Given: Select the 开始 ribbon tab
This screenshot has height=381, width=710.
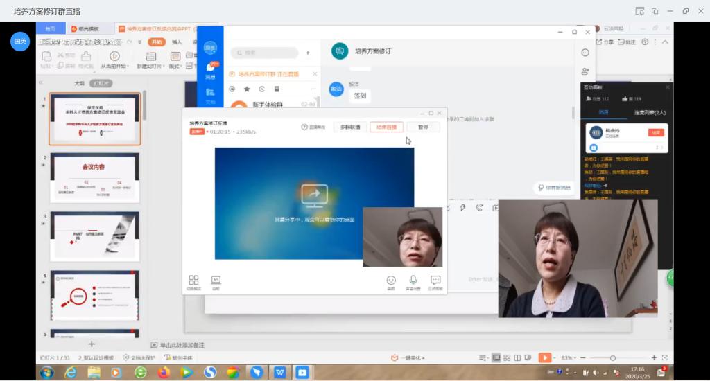Looking at the screenshot, I should (157, 42).
